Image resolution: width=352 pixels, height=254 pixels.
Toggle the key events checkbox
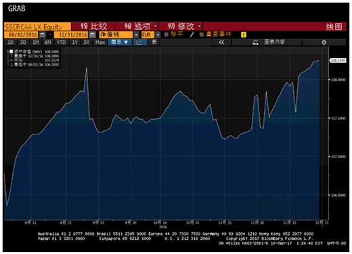coord(202,34)
